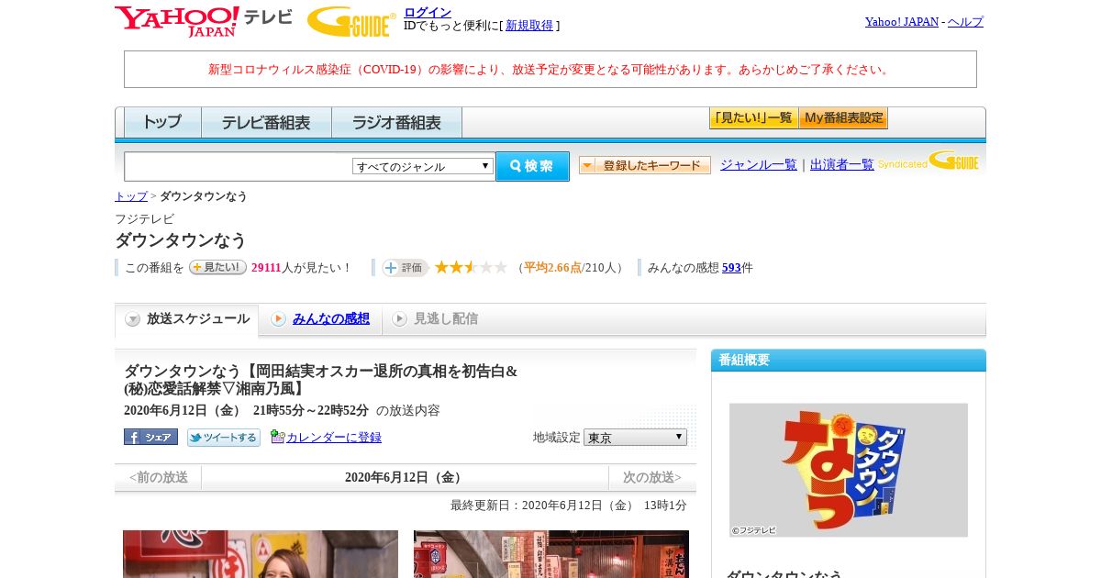Viewport: 1101px width, 578px height.
Task: Click the トップ breadcrumb link
Action: pos(131,196)
